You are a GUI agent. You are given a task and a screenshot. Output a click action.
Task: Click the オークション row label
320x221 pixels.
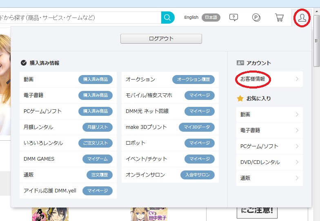tap(140, 79)
